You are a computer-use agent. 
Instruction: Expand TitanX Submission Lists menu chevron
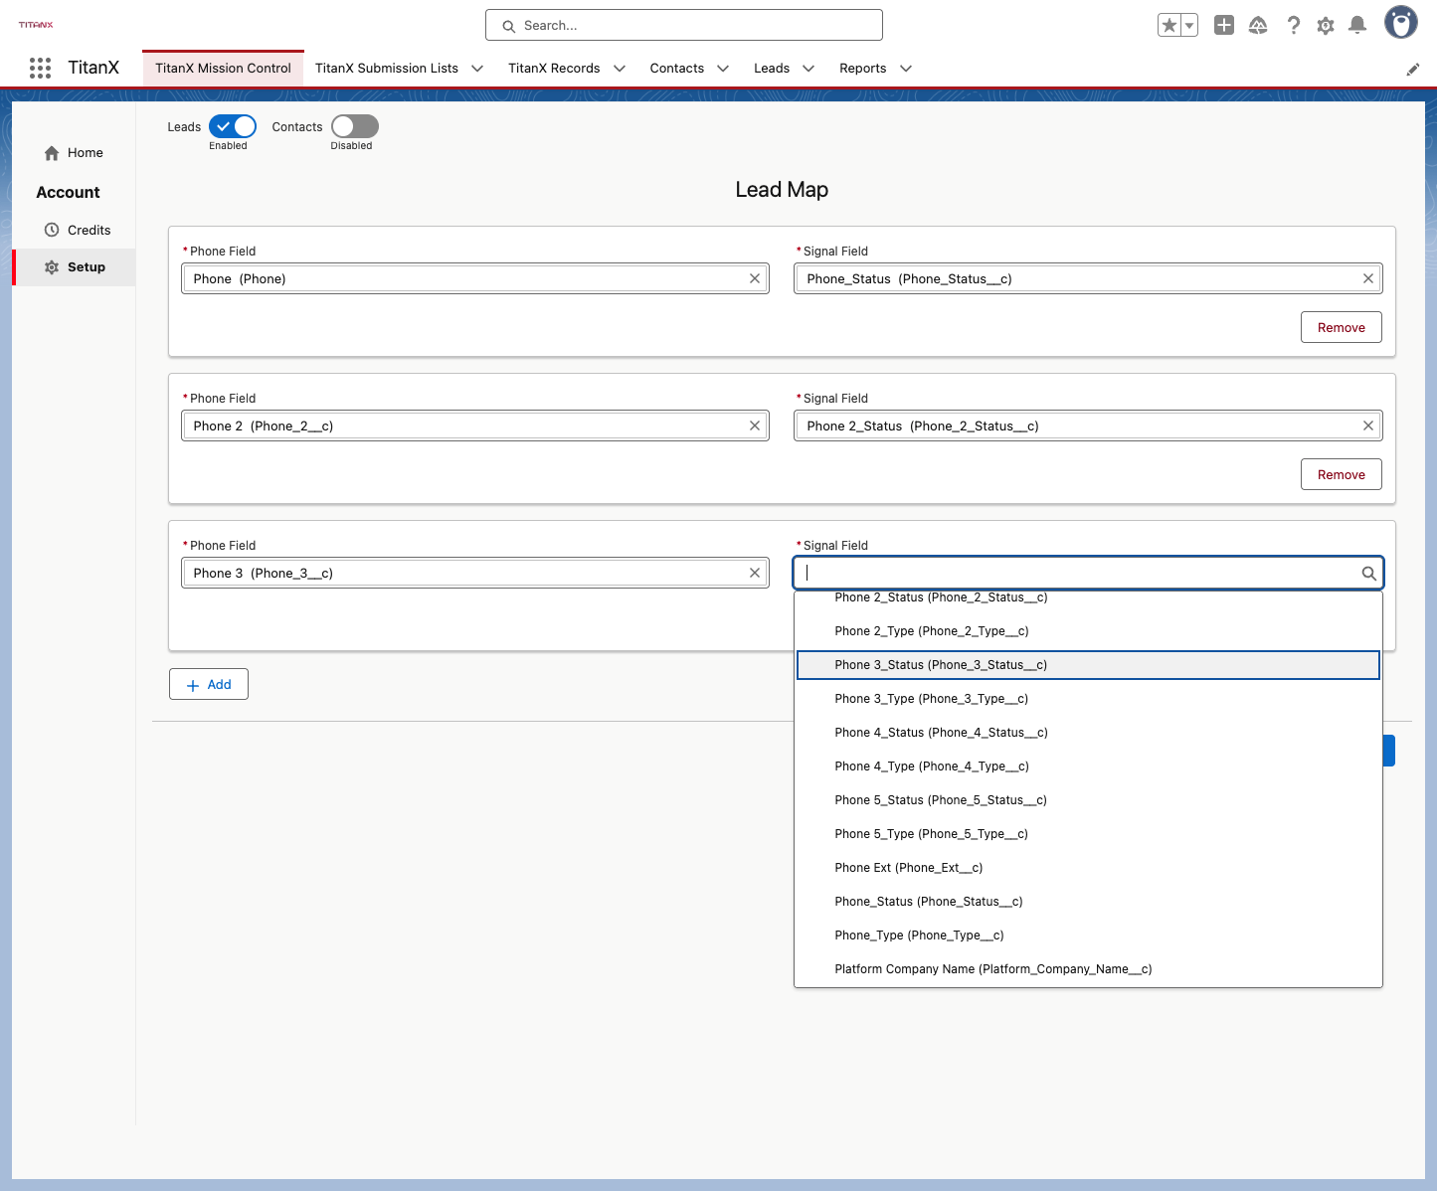tap(477, 69)
